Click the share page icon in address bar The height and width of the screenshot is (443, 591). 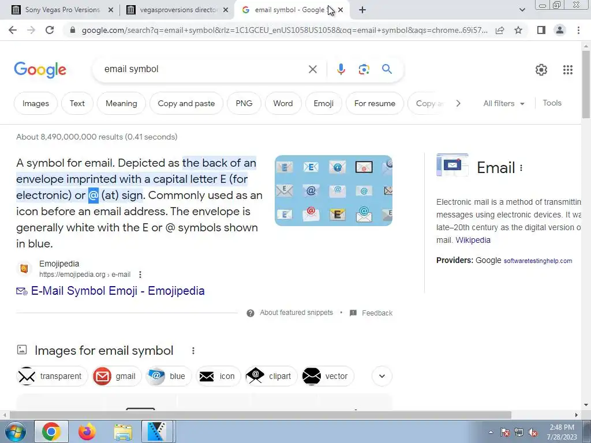pyautogui.click(x=500, y=30)
